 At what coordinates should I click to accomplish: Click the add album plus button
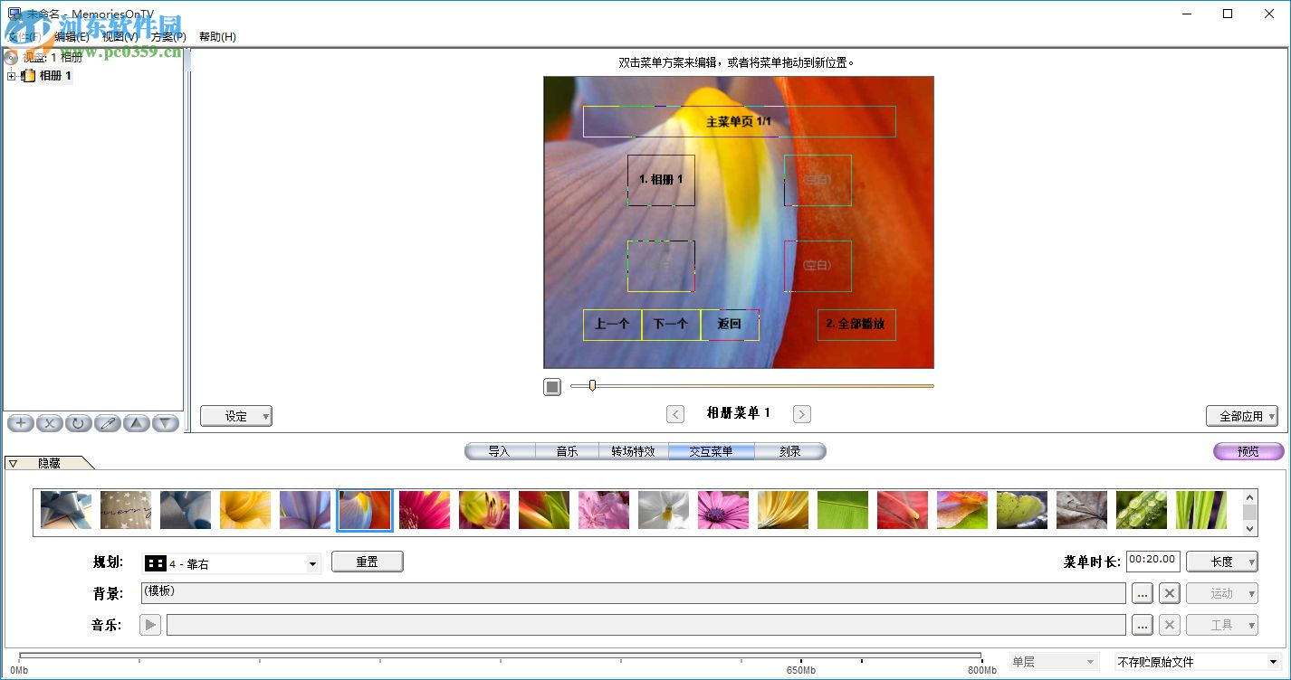tap(21, 422)
